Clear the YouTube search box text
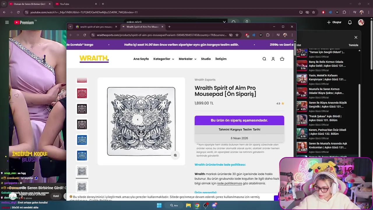 click(x=224, y=22)
